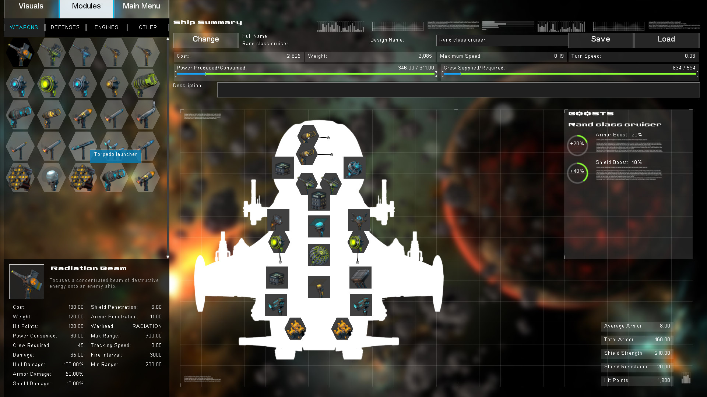
Task: Open the Main Menu tab
Action: [x=141, y=6]
